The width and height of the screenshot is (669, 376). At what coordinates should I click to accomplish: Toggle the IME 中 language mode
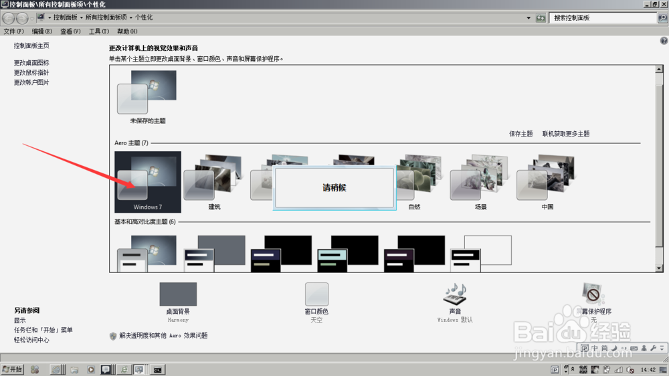[x=594, y=349]
